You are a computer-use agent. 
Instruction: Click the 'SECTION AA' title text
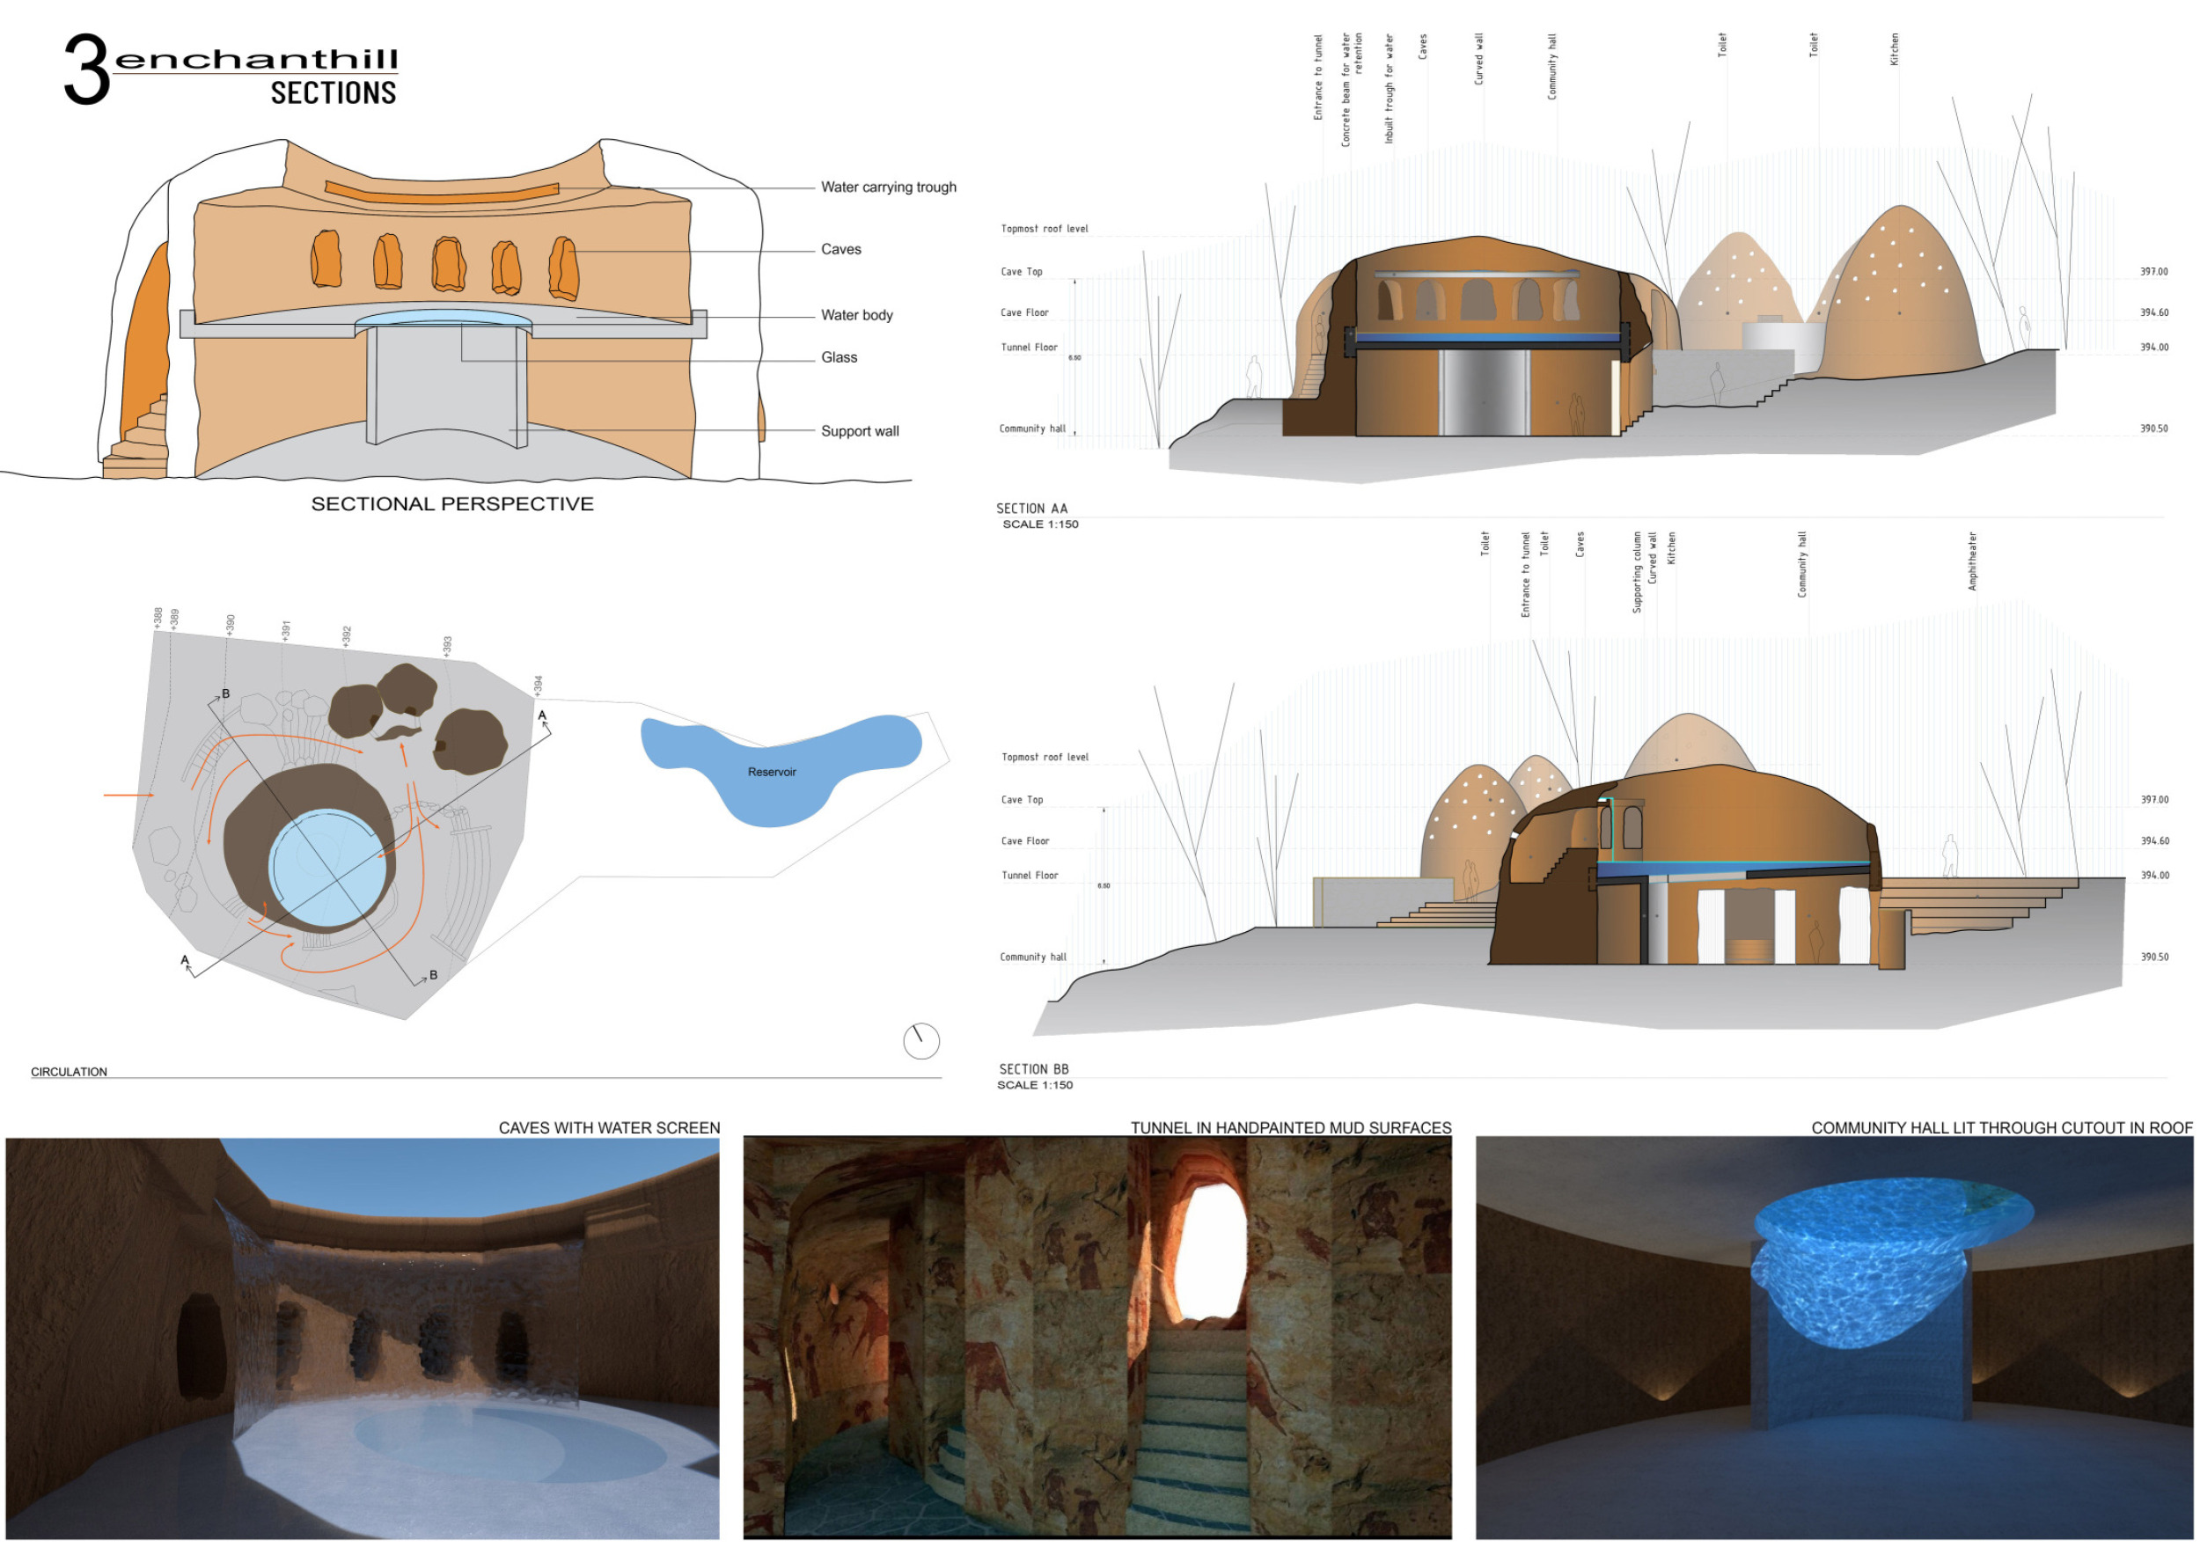pos(1031,509)
